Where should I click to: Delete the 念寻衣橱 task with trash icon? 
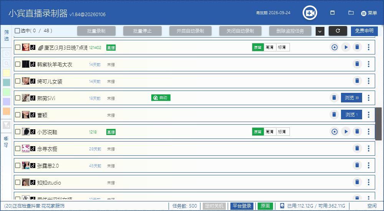point(357,148)
